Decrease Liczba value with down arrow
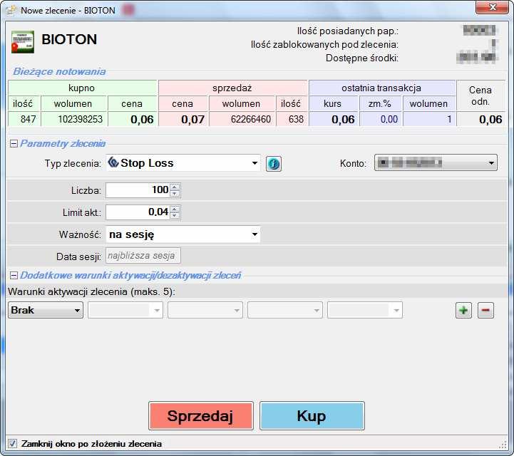This screenshot has width=514, height=456. (175, 194)
